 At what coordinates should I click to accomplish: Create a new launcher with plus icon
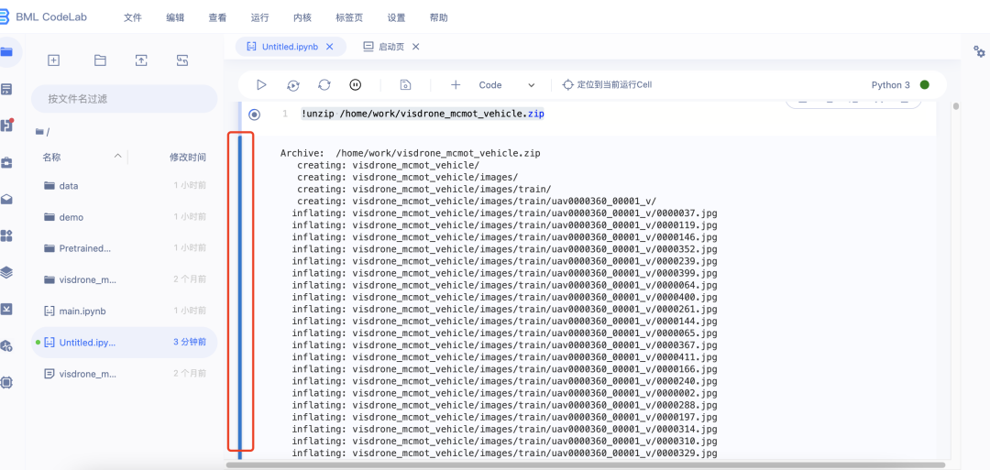point(54,60)
